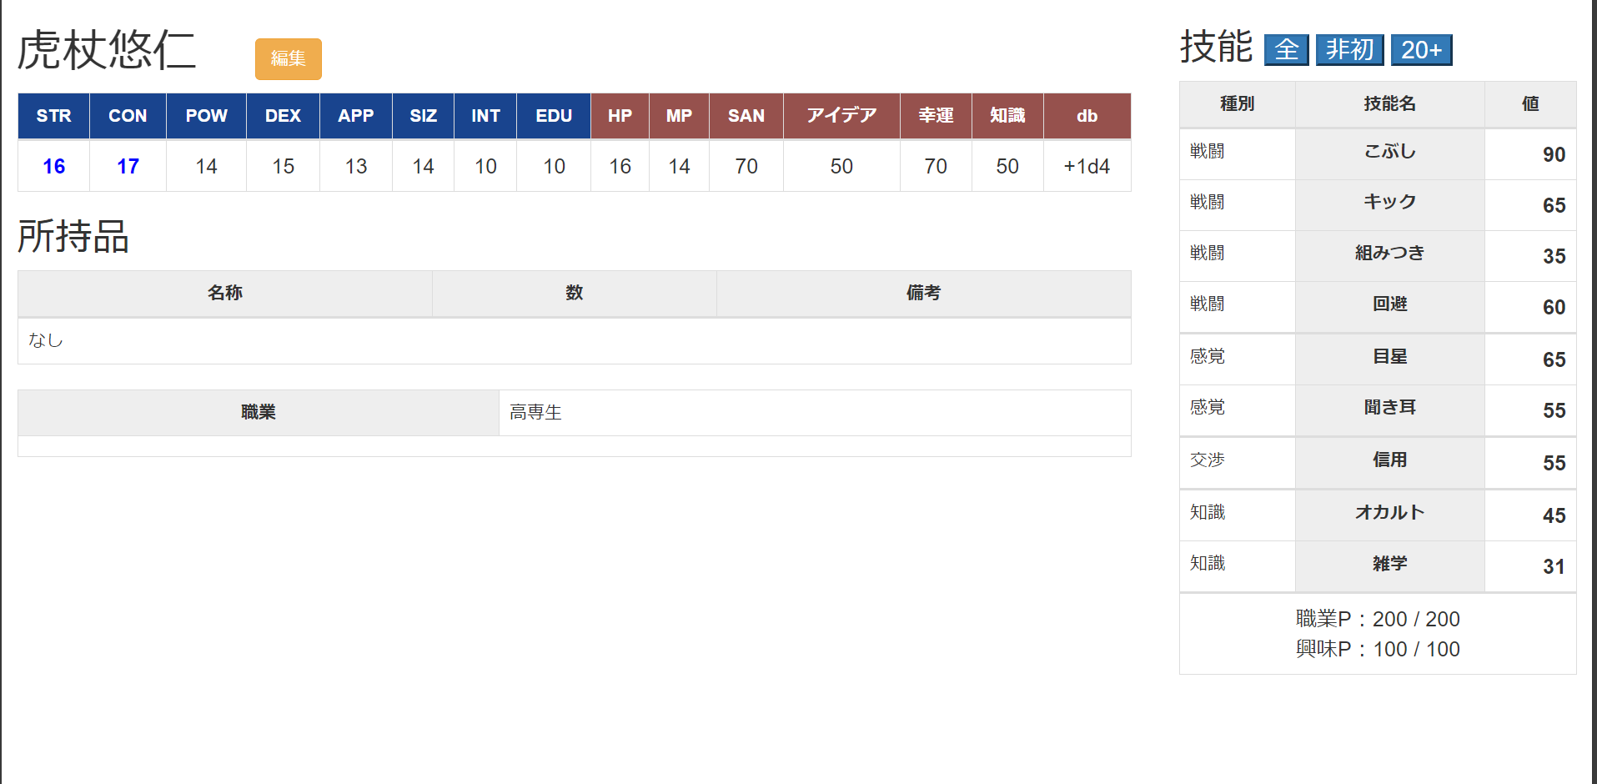Click the blue CON value 17
This screenshot has height=784, width=1597.
pos(128,166)
